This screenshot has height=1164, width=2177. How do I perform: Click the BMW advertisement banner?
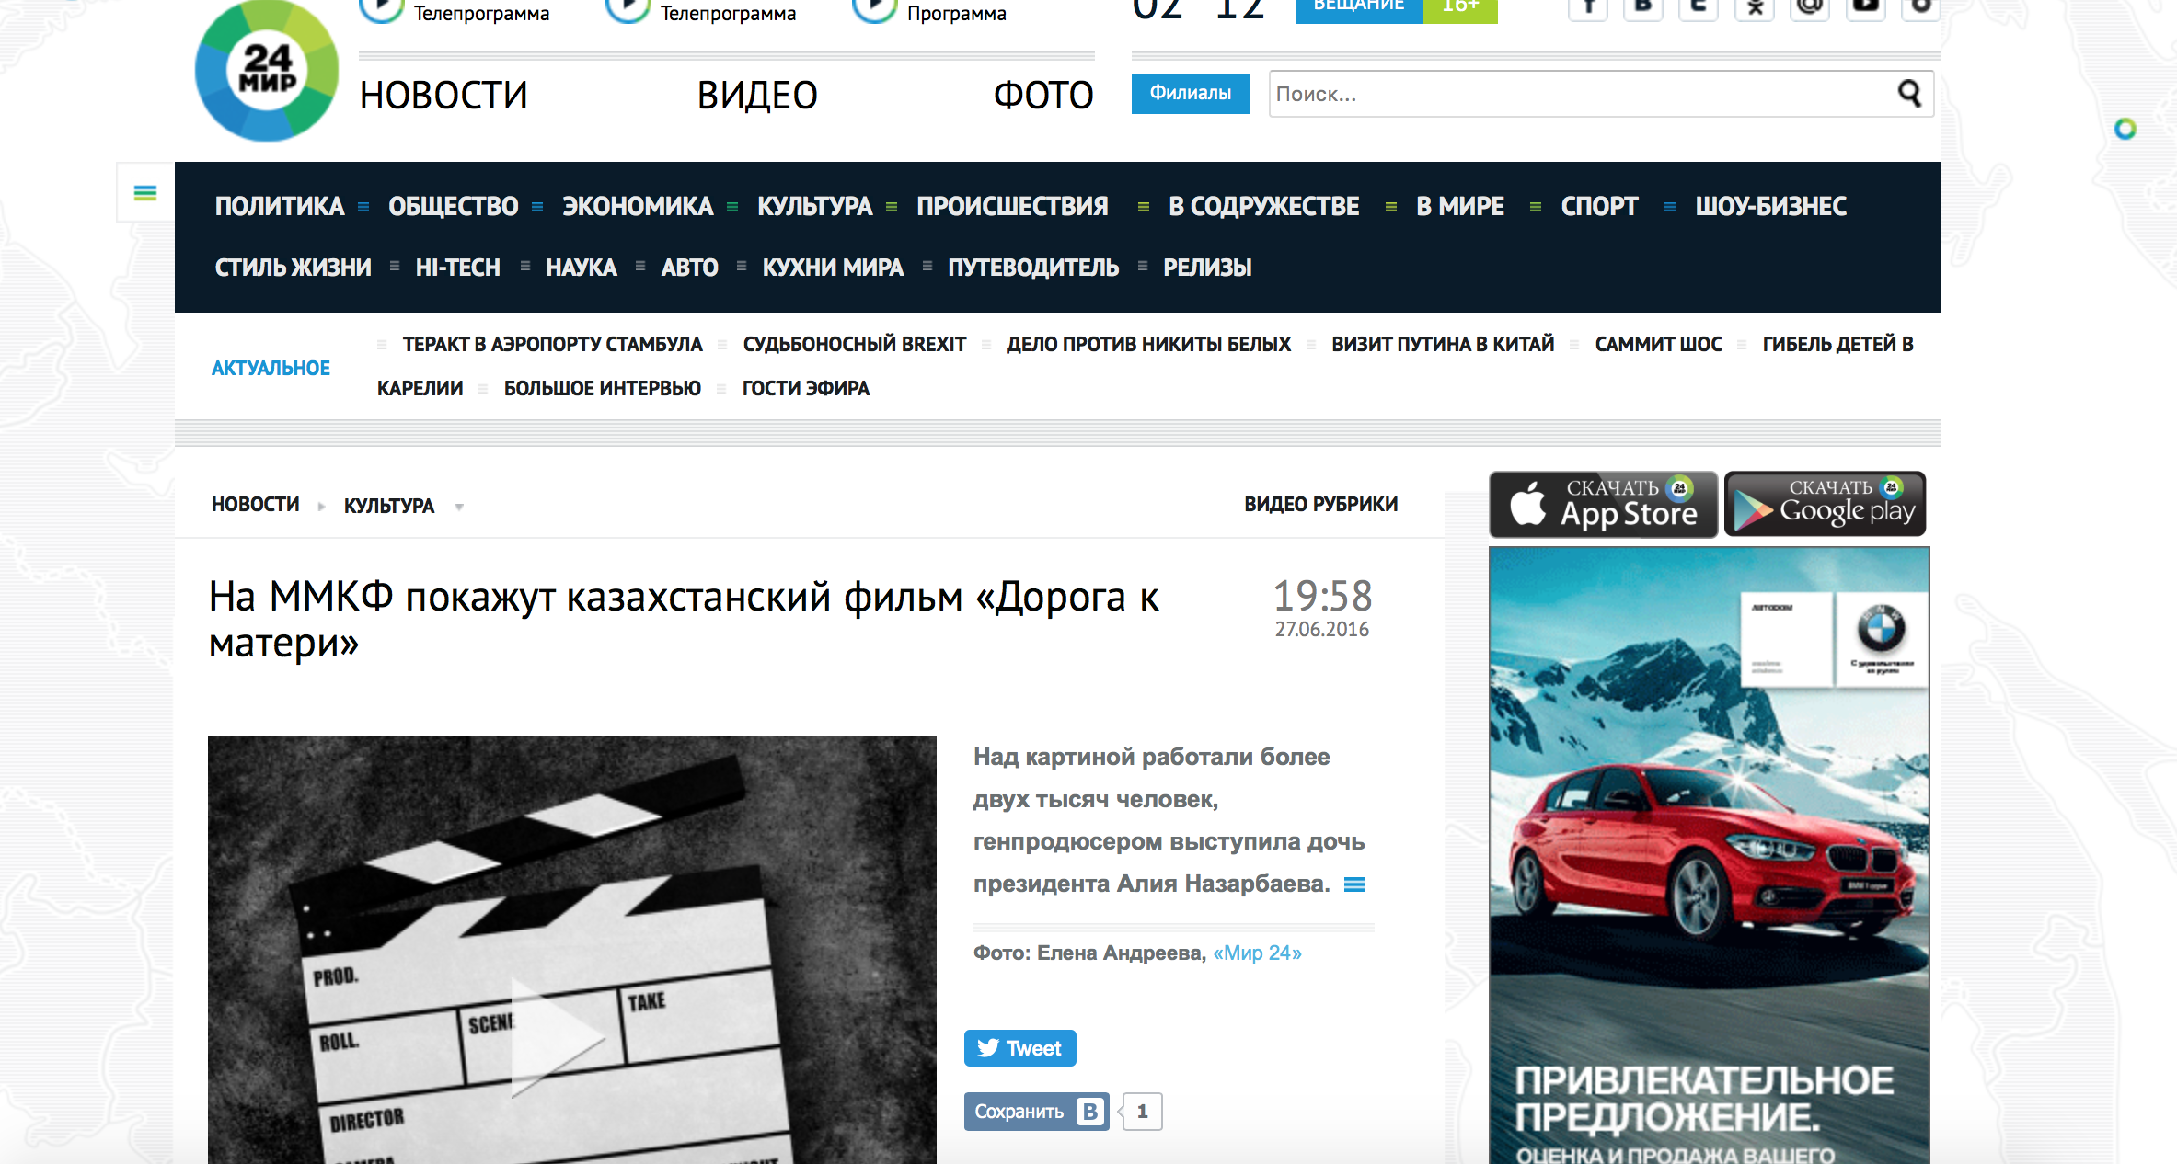[1710, 855]
